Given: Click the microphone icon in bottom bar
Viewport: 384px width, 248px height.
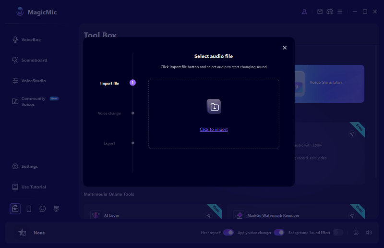Looking at the screenshot, I should (x=356, y=233).
